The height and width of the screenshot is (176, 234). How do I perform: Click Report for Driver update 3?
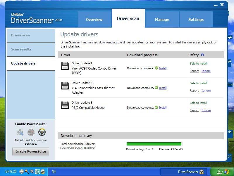coord(194,110)
